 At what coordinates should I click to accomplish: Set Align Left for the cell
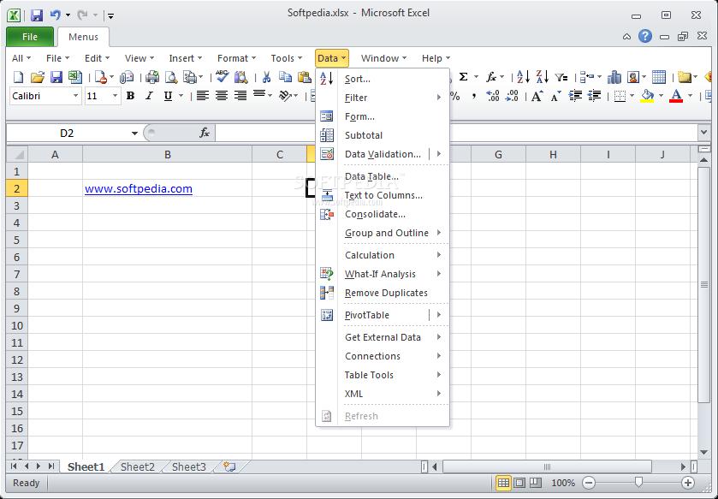(x=203, y=96)
